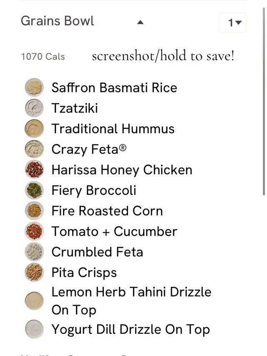
Task: Tap the Fiery Broccoli icon
Action: click(34, 190)
